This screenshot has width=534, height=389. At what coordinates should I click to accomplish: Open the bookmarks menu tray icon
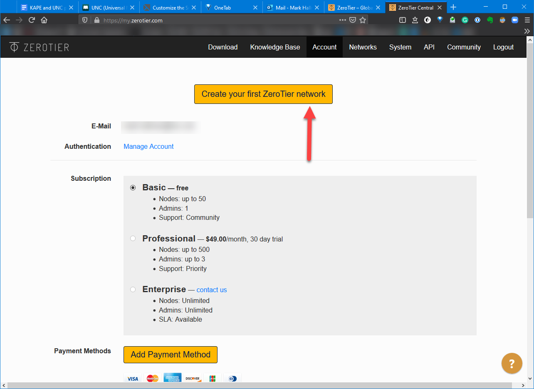[415, 20]
